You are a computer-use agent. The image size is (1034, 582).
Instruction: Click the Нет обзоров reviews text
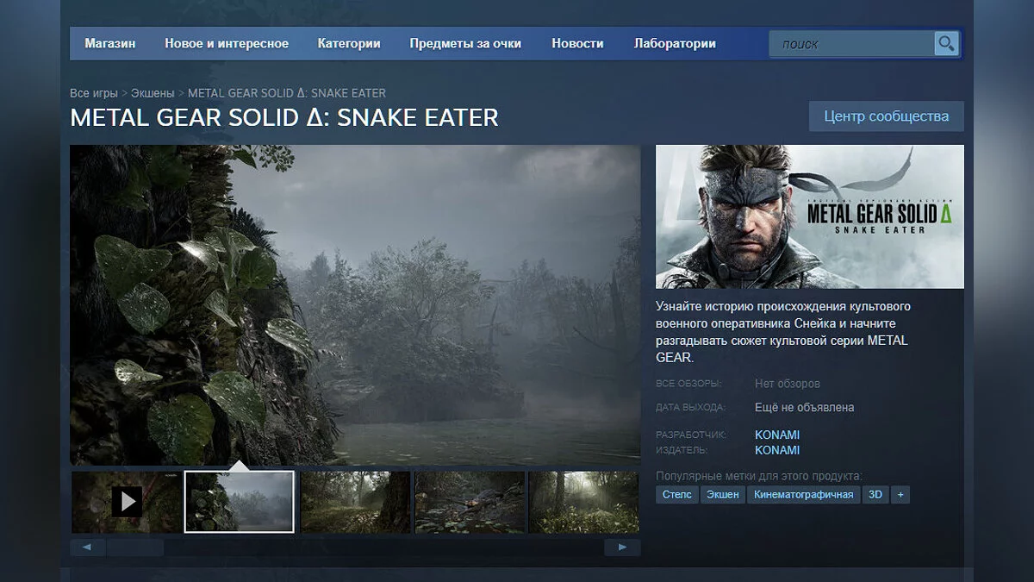tap(788, 384)
